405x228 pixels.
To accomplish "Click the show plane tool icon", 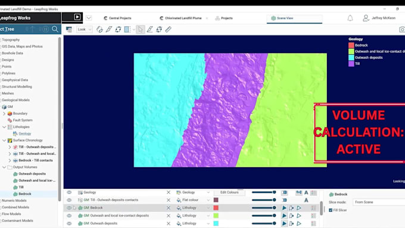I will (118, 29).
